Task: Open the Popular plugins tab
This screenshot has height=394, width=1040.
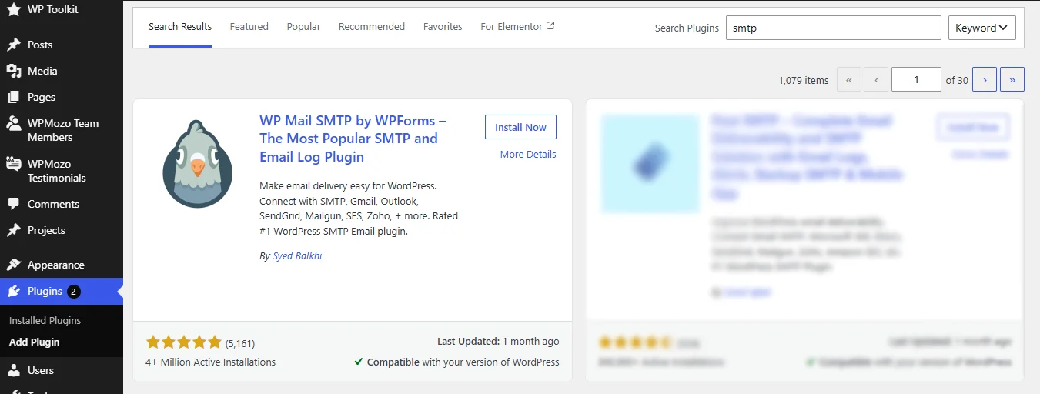Action: pyautogui.click(x=304, y=26)
